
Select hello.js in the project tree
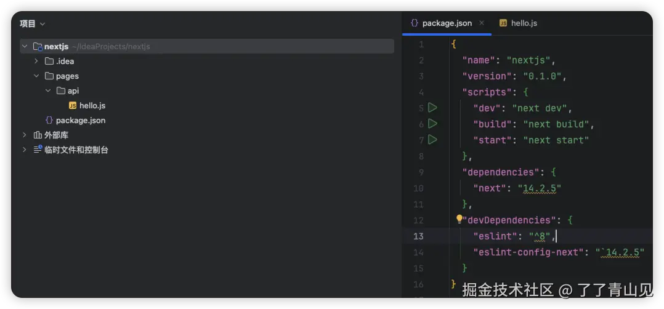92,106
